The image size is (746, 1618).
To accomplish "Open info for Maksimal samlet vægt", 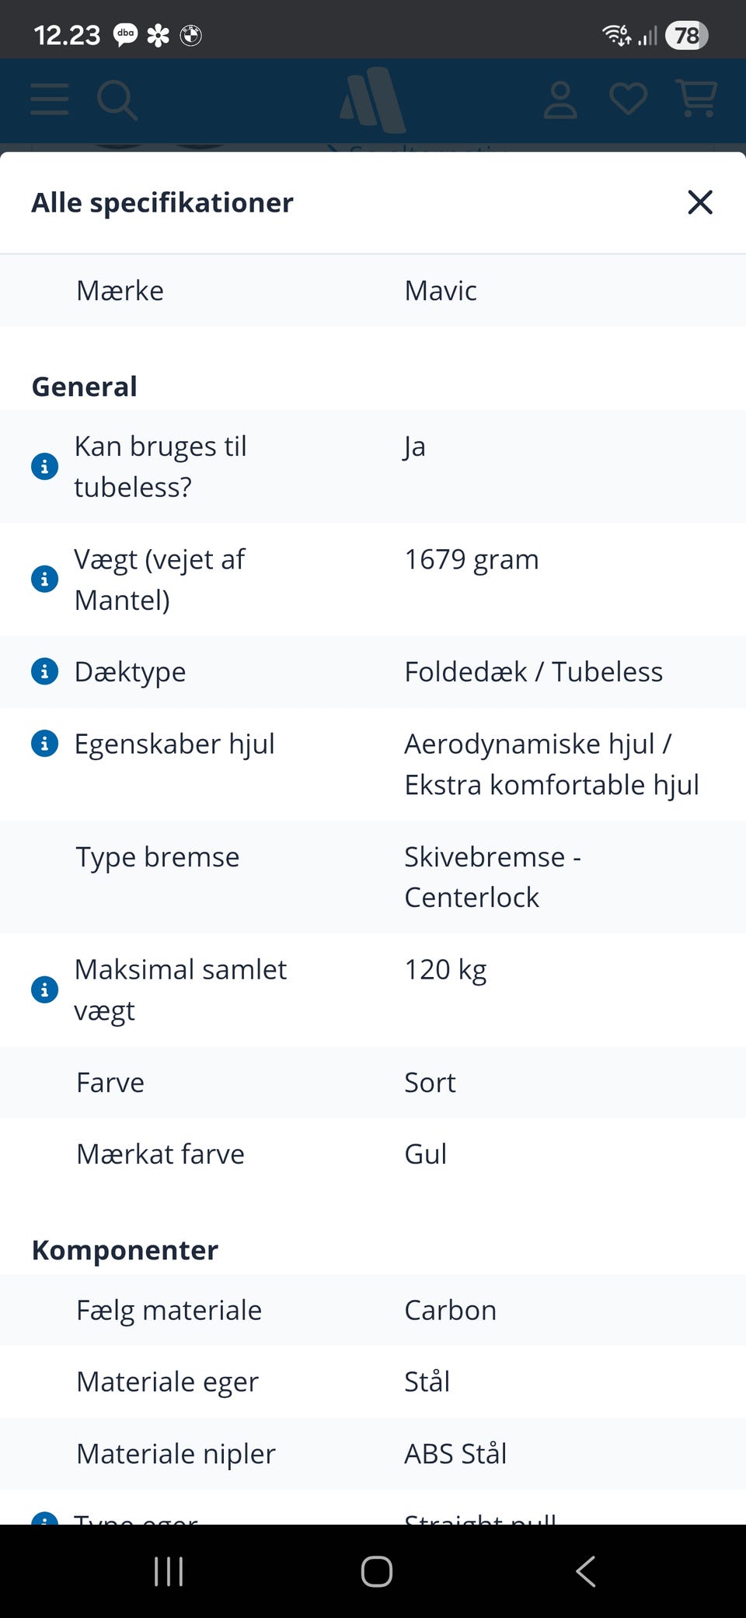I will (x=44, y=989).
